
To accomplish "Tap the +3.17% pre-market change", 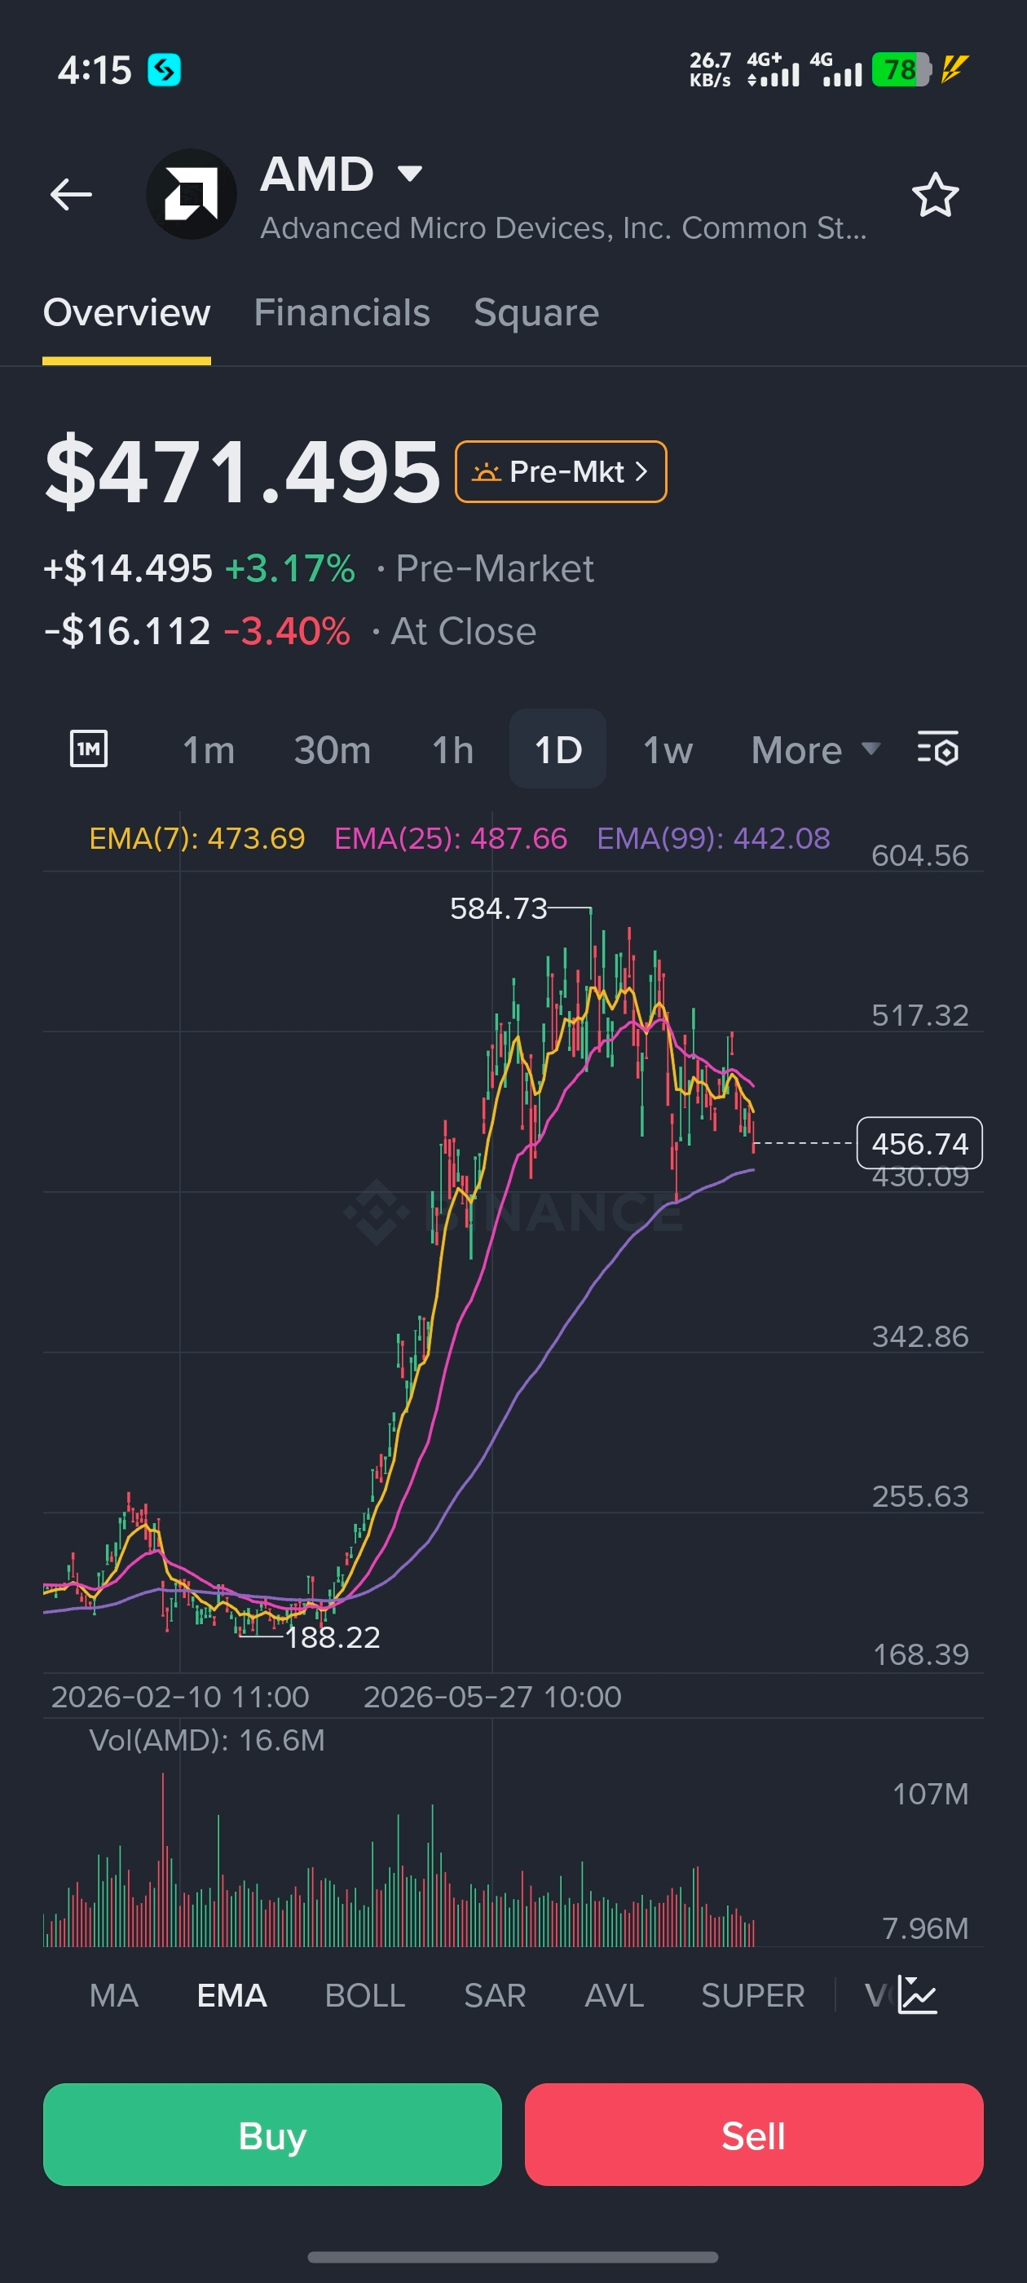I will (x=289, y=568).
